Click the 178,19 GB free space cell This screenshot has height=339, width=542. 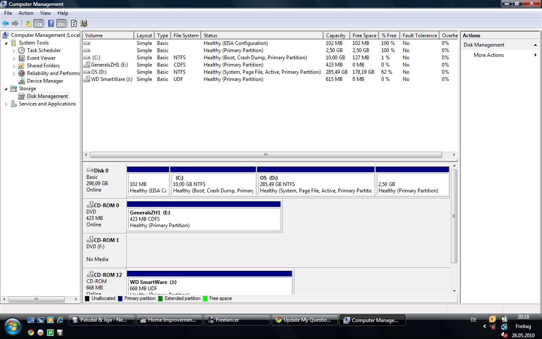pos(363,72)
